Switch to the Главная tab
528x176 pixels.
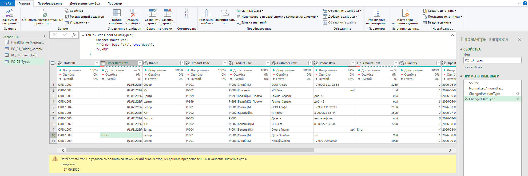[x=24, y=3]
